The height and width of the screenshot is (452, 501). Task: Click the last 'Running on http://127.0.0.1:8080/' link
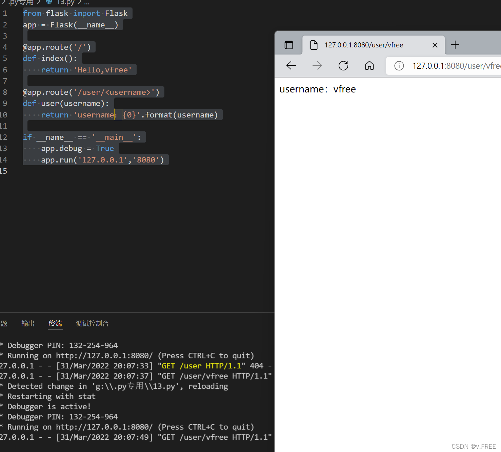(104, 427)
